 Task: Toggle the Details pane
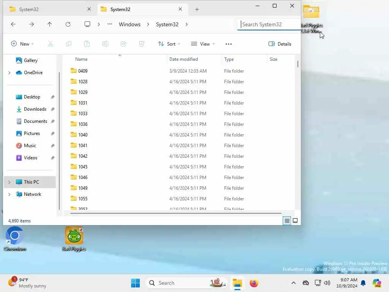(280, 44)
